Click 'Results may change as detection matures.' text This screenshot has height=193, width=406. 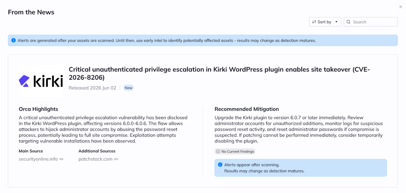coord(264,171)
